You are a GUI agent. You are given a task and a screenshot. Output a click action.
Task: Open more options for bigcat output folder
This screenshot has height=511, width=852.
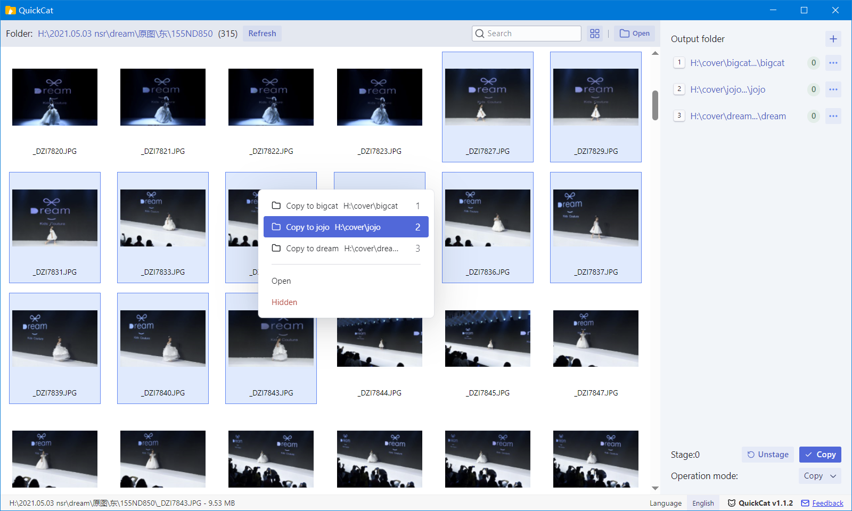pos(833,63)
